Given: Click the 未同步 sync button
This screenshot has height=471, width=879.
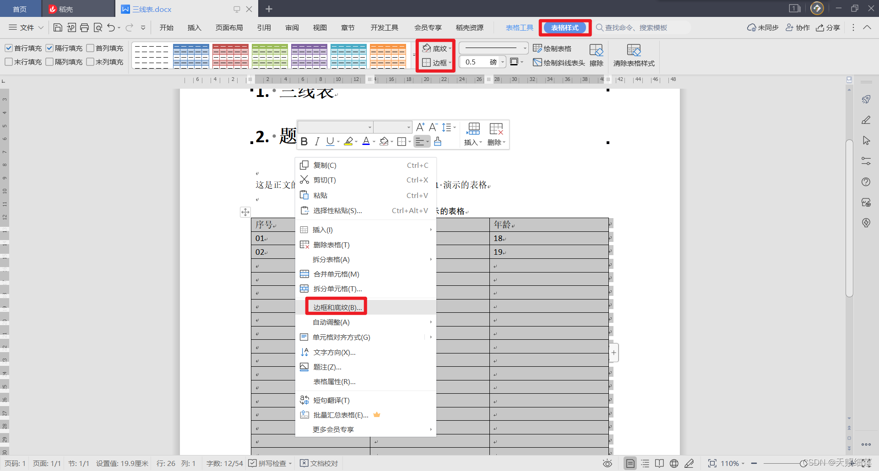Looking at the screenshot, I should coord(763,27).
